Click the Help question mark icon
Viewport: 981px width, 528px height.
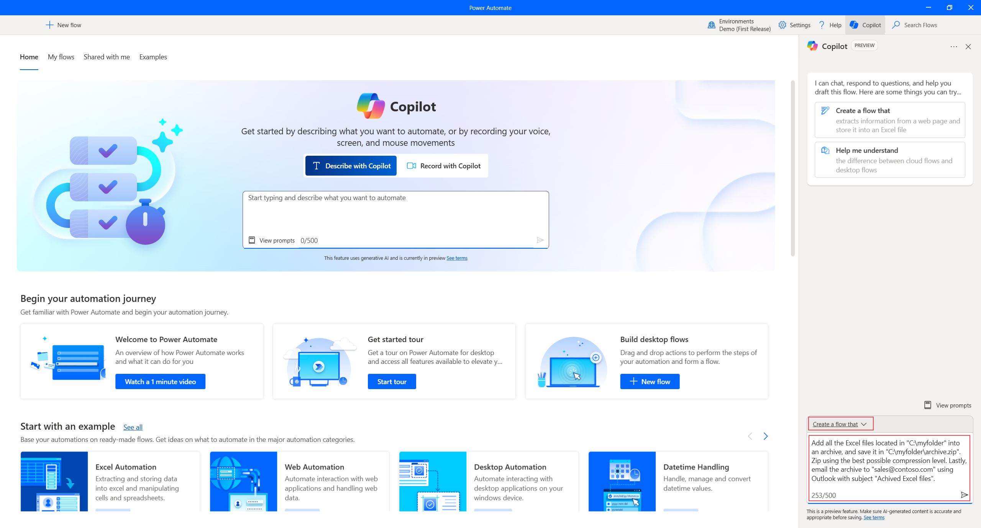pos(822,24)
